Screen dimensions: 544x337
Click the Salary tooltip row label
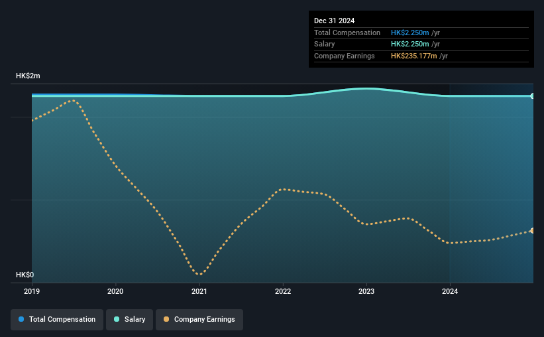[325, 44]
